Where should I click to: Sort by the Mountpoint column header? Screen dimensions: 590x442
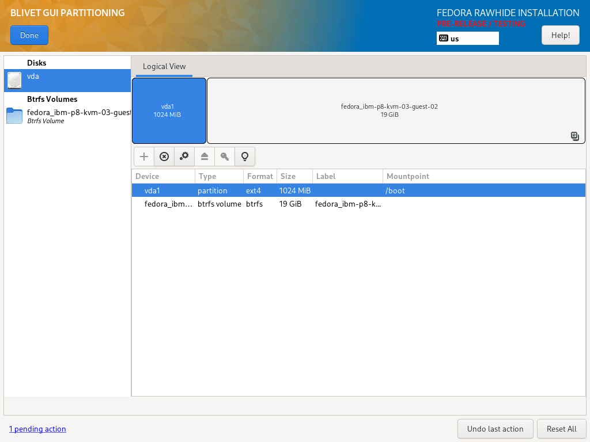pyautogui.click(x=484, y=176)
